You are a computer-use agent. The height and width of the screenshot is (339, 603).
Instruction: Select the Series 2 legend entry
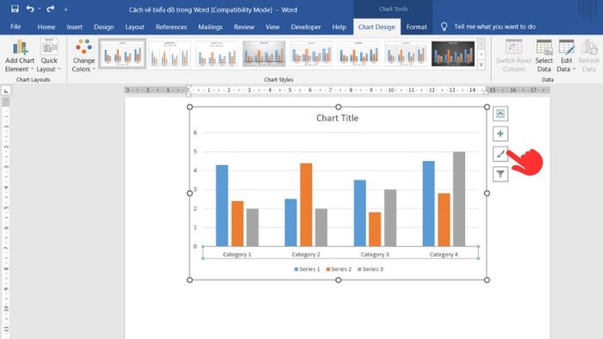339,269
